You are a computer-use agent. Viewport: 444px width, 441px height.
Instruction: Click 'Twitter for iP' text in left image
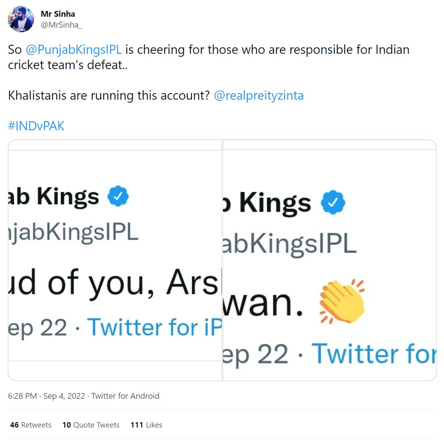pyautogui.click(x=155, y=327)
